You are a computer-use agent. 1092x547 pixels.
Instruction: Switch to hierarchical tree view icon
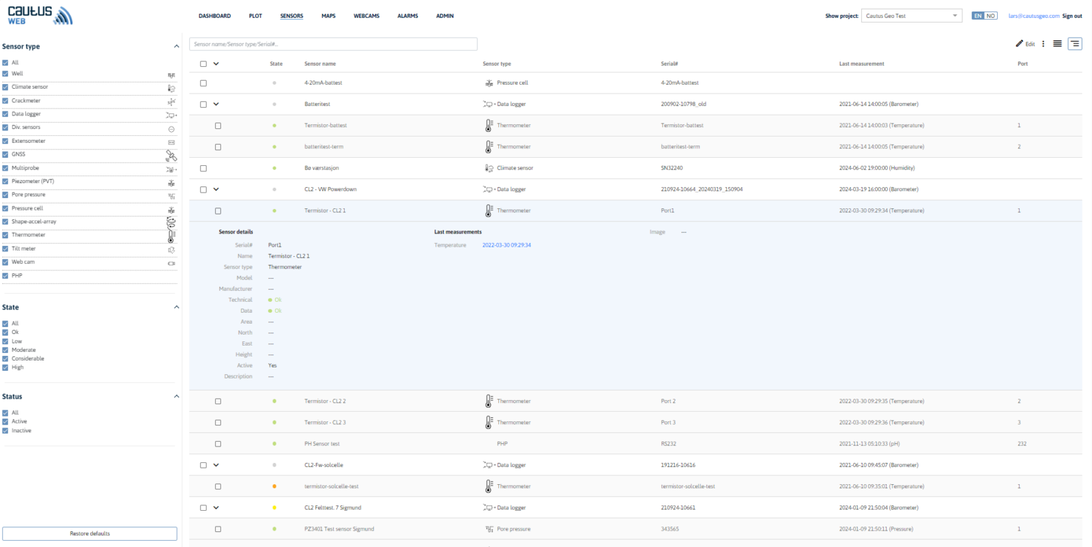[1075, 44]
